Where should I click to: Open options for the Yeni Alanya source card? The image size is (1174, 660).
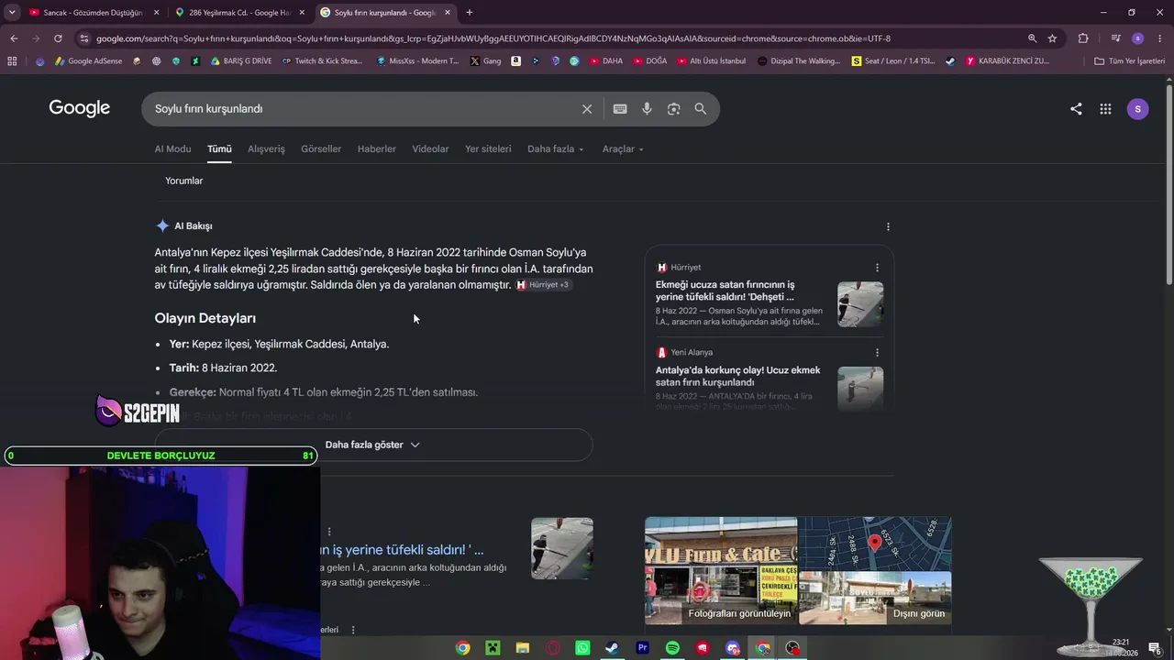click(877, 352)
